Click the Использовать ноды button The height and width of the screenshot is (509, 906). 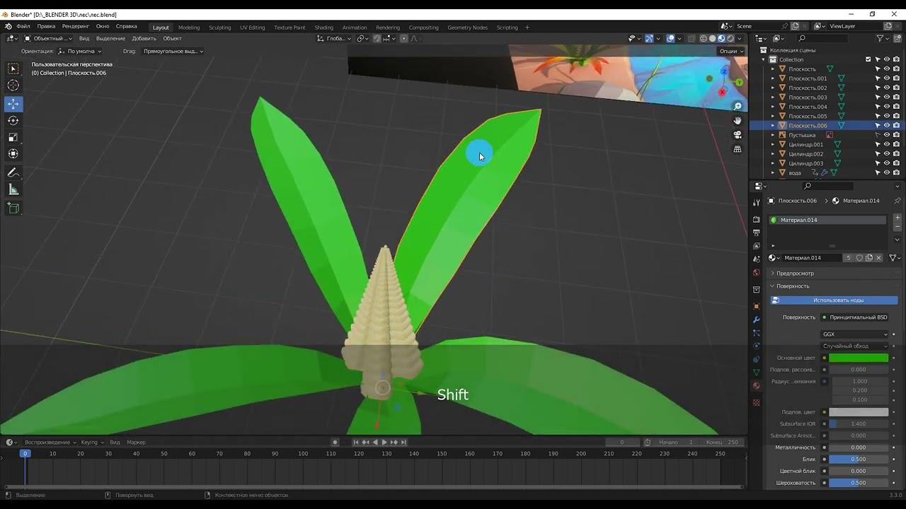(834, 300)
